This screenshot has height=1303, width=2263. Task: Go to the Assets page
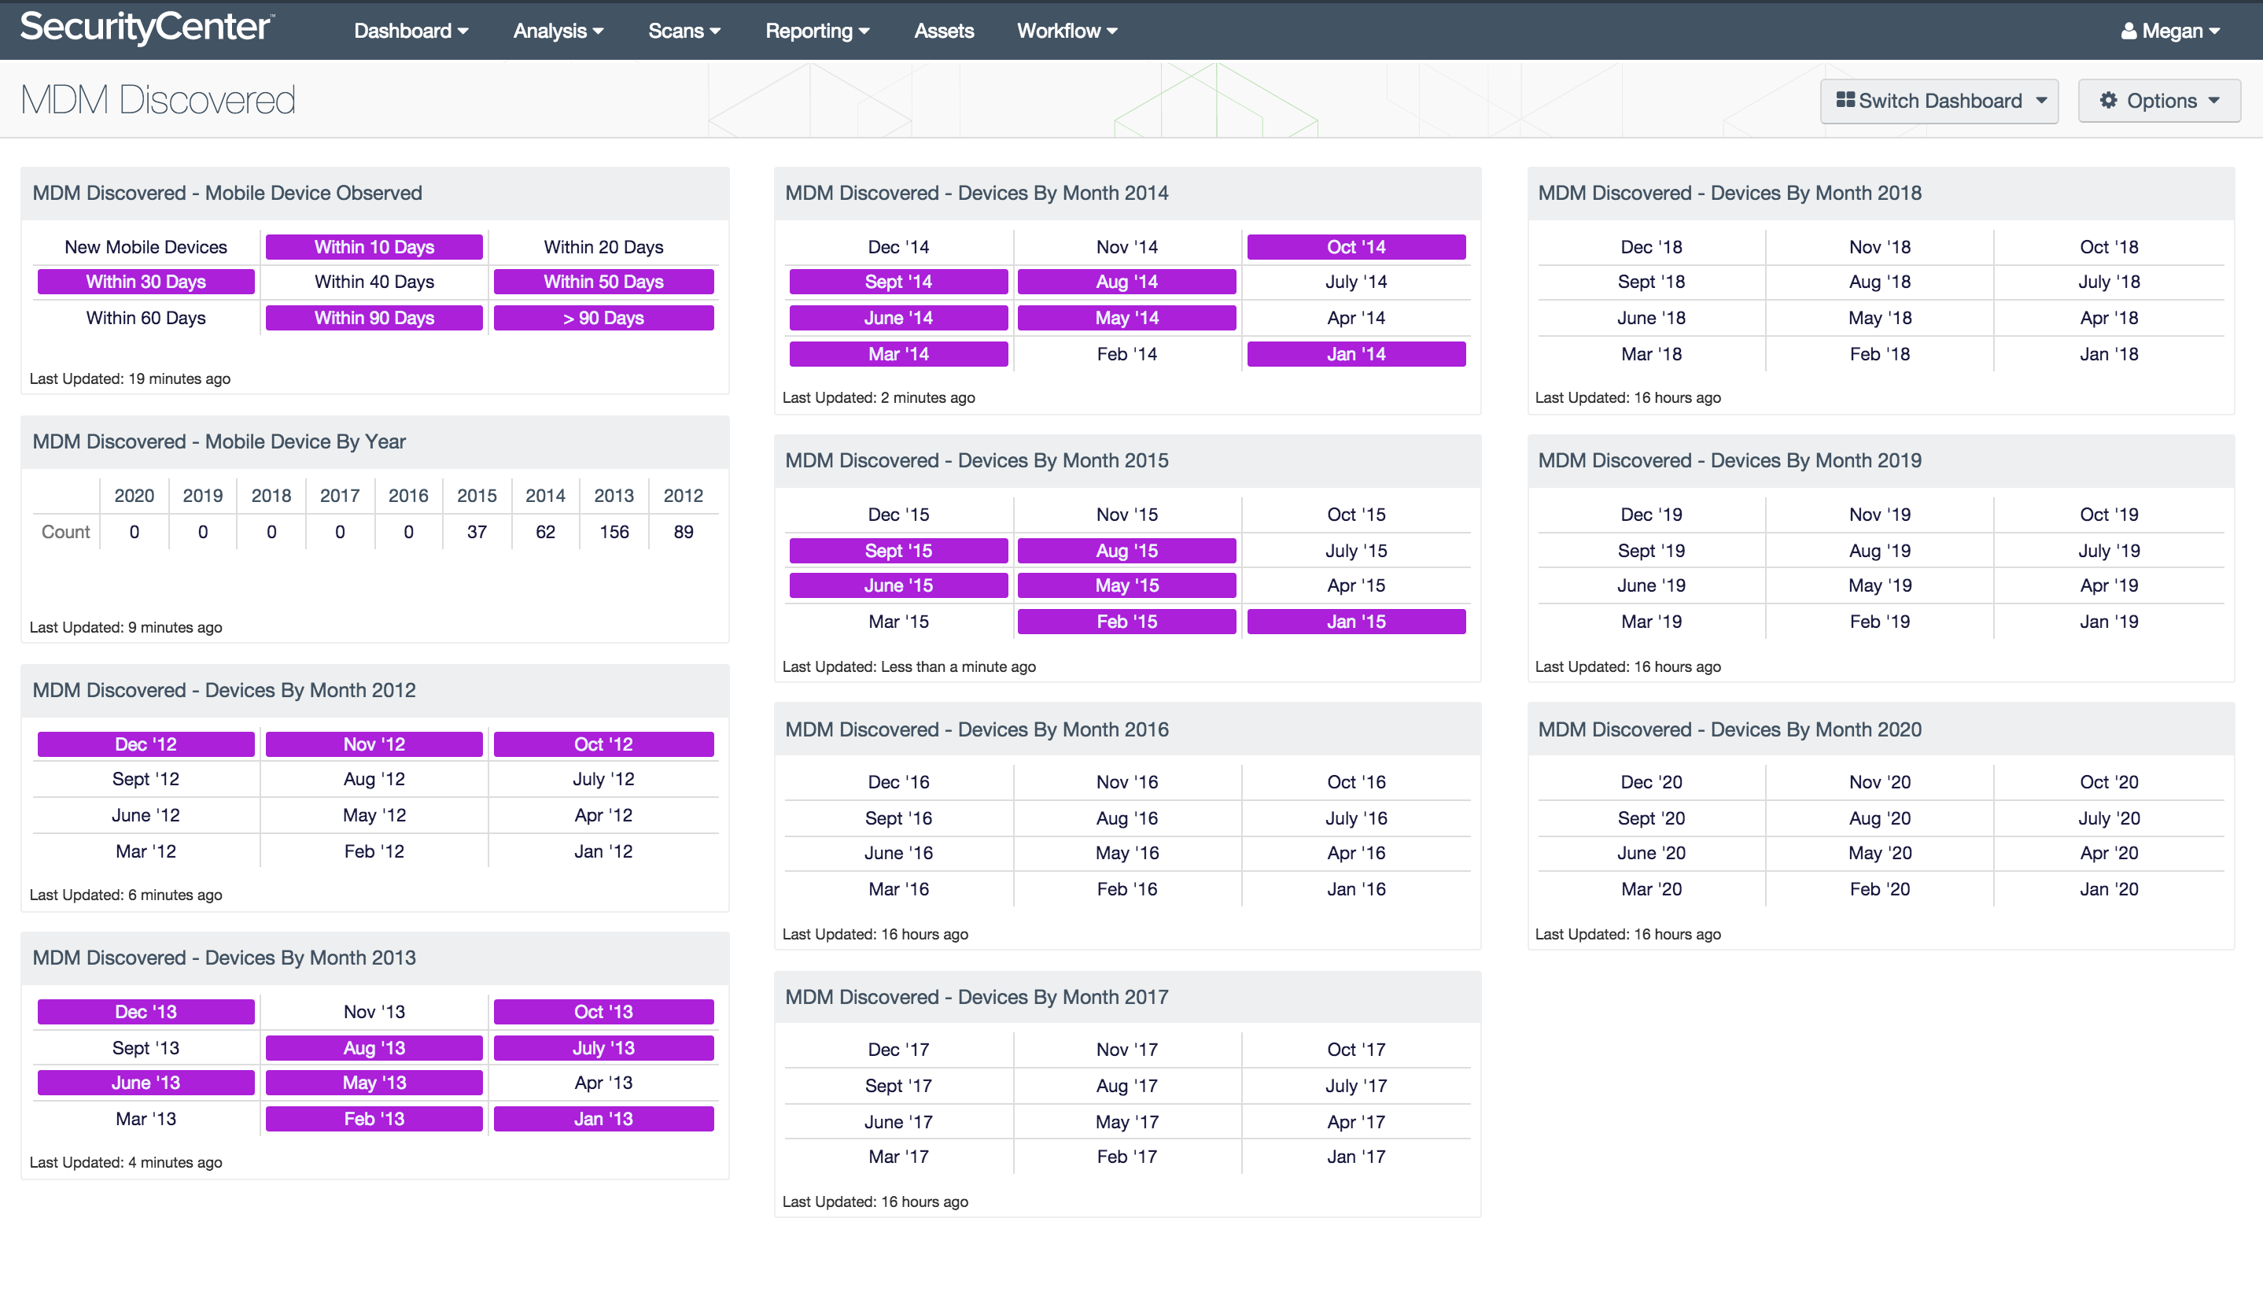point(944,31)
